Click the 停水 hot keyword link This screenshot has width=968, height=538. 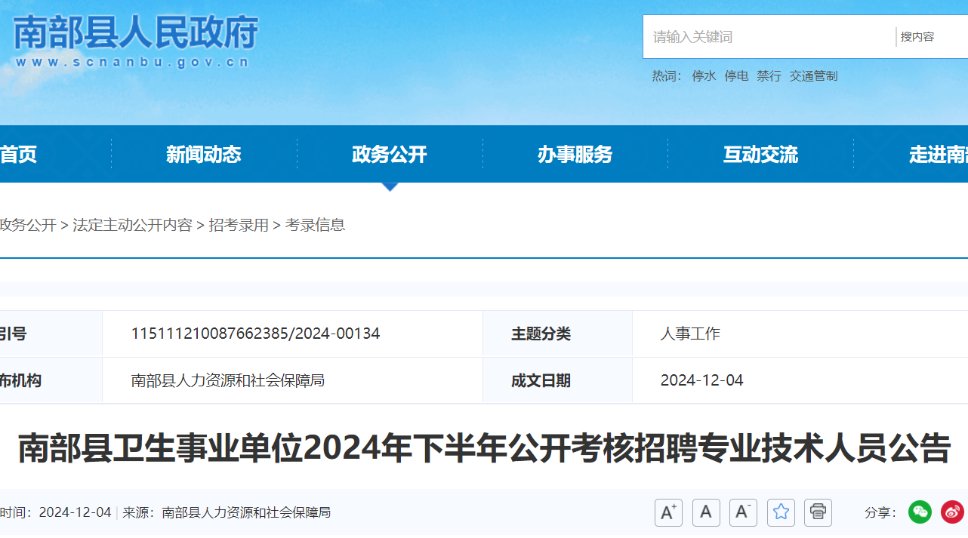[x=704, y=76]
